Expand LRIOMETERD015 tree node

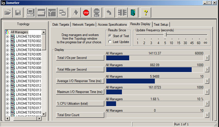coord(8,99)
